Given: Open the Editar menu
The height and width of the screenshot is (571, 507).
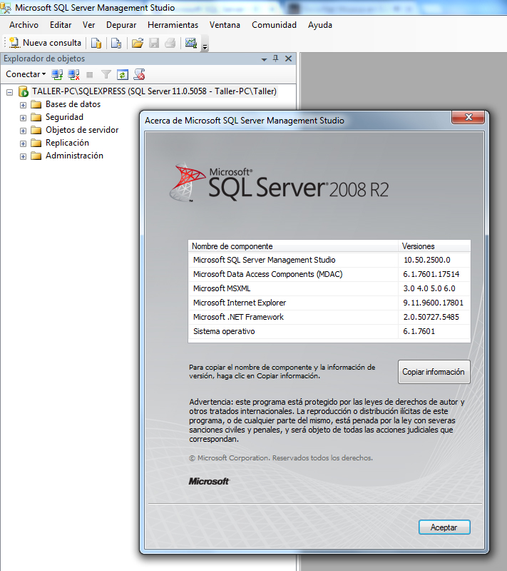Looking at the screenshot, I should point(61,25).
